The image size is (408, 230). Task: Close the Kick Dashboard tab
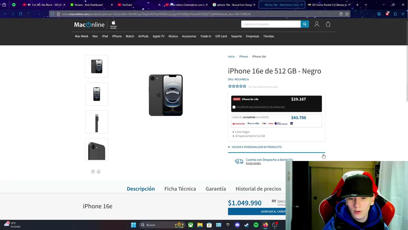point(112,5)
